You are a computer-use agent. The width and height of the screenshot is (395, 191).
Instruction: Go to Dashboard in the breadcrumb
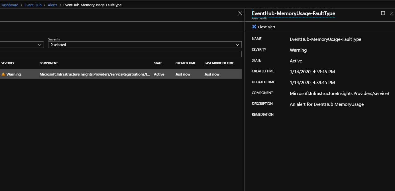pyautogui.click(x=9, y=5)
